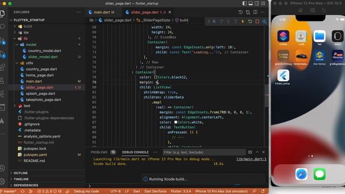The height and width of the screenshot is (194, 345).
Task: Customize layout icon in title bar
Action: point(263,3)
